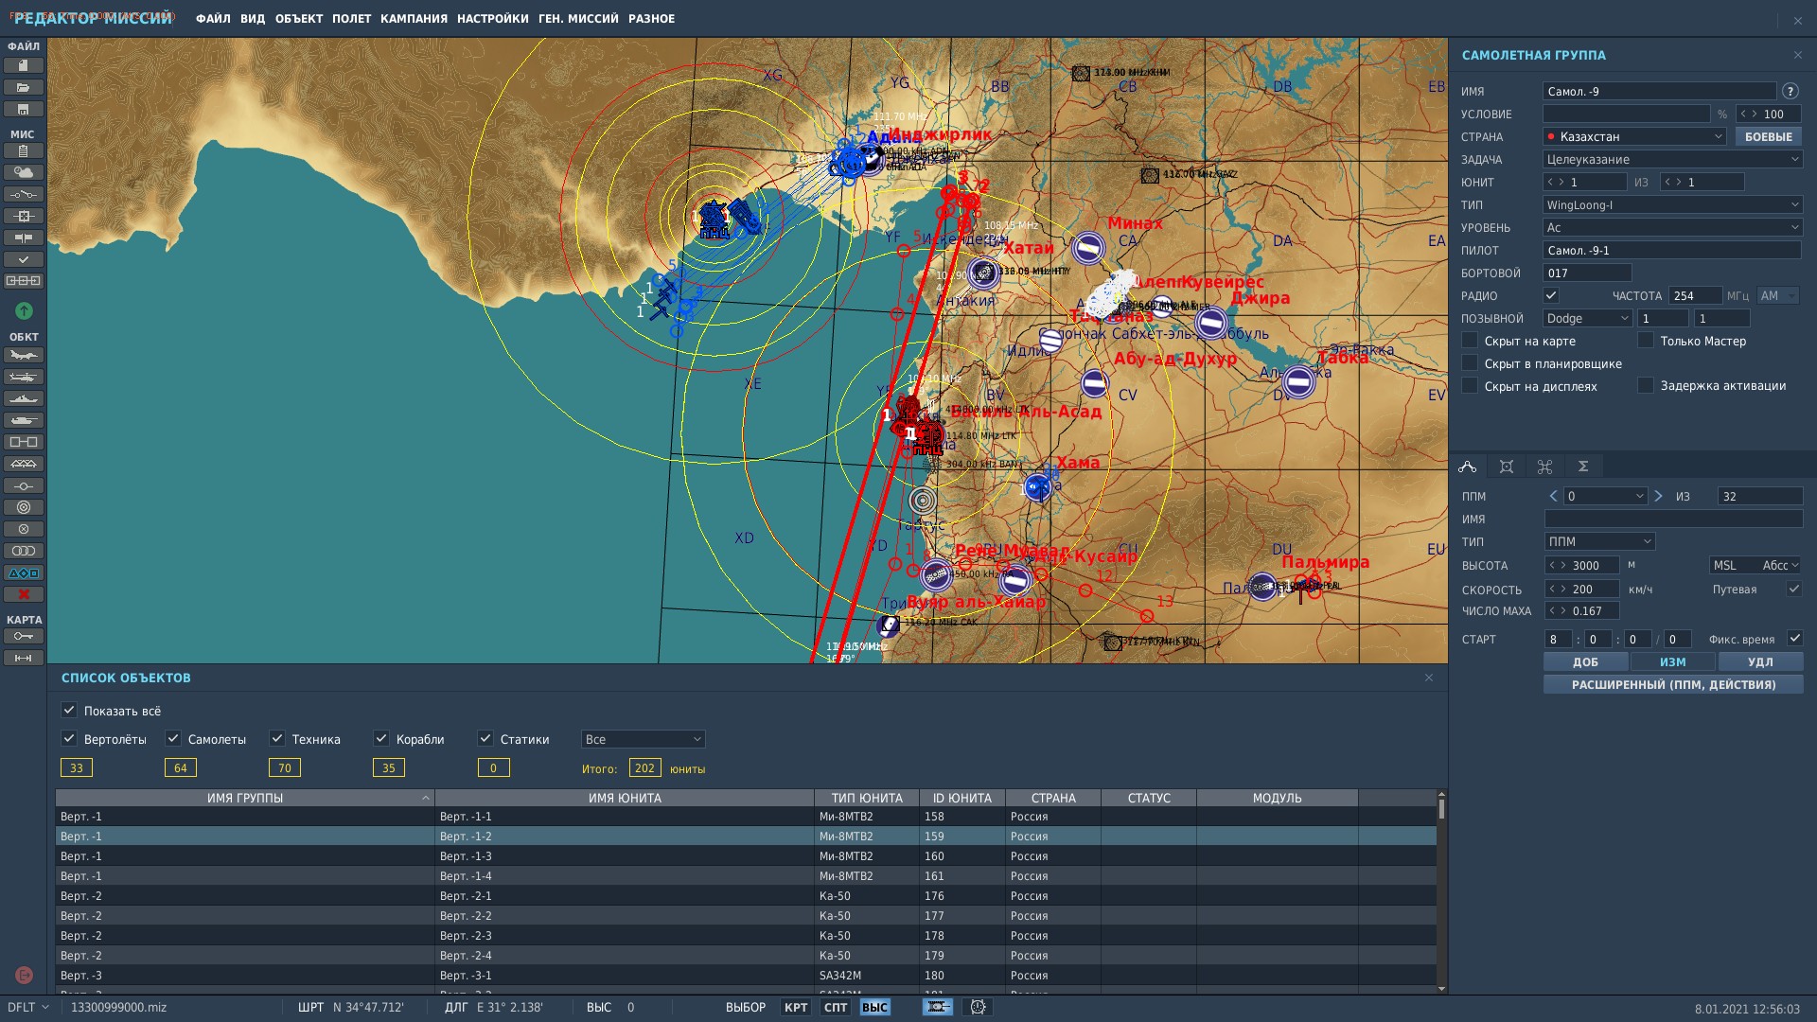Open the СТРАНА dropdown showing Казахстан
The height and width of the screenshot is (1022, 1817).
(x=1634, y=136)
